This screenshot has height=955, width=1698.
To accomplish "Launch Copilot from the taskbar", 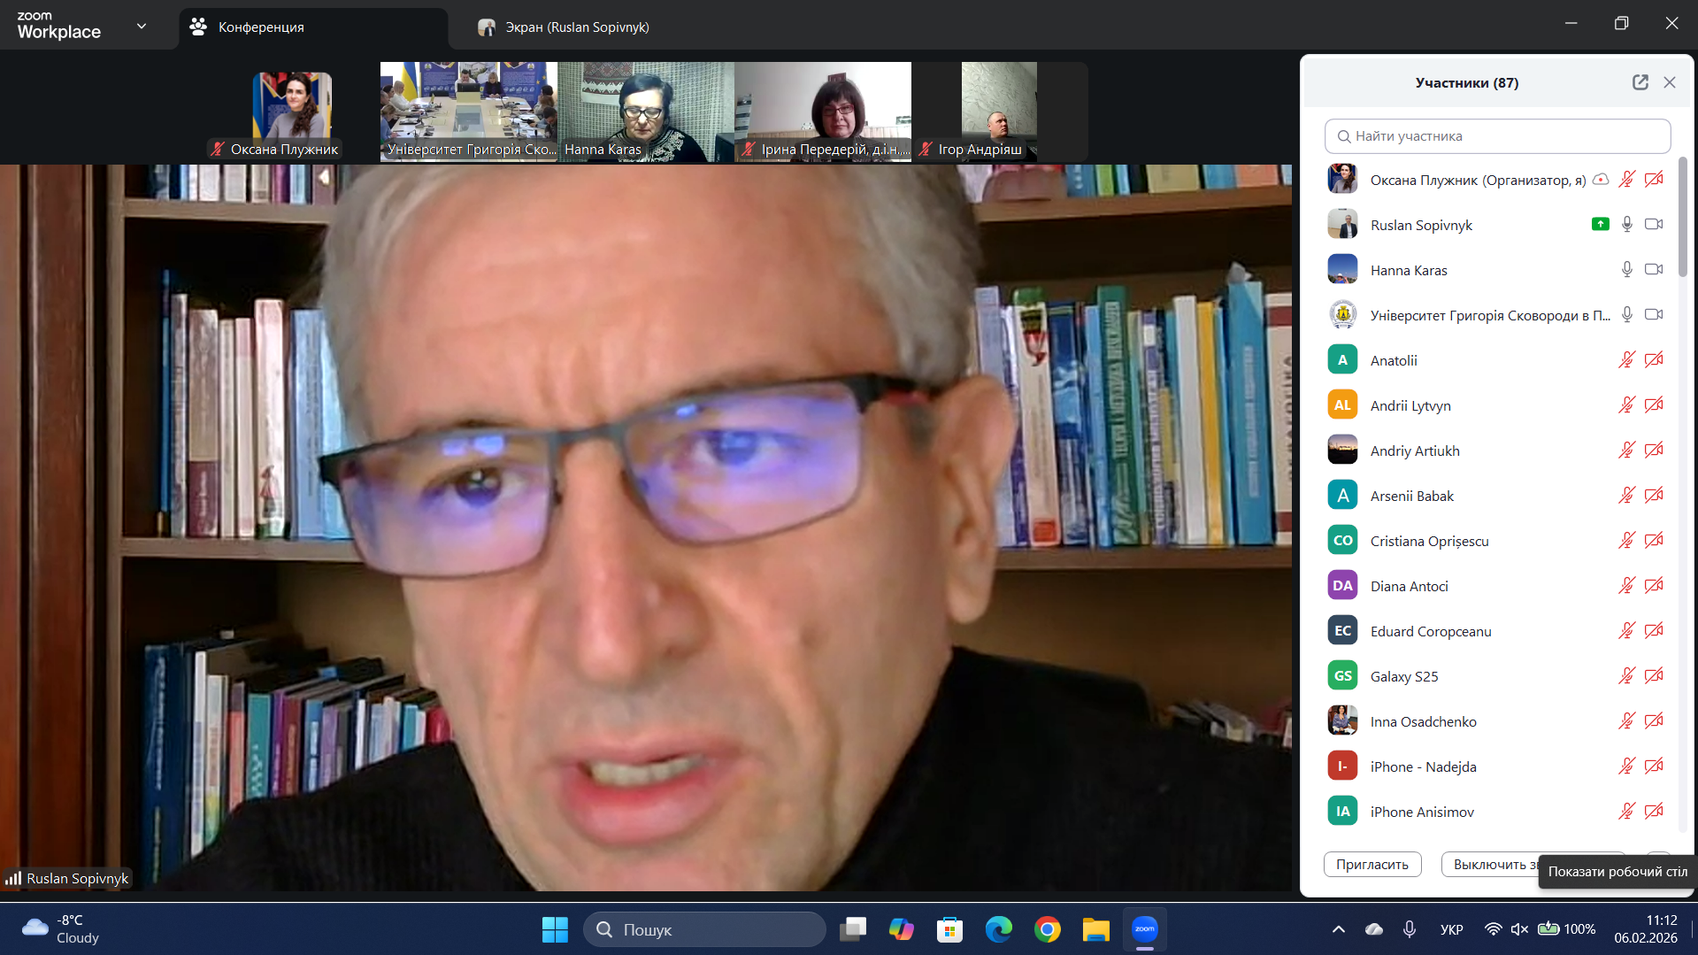I will pyautogui.click(x=902, y=929).
